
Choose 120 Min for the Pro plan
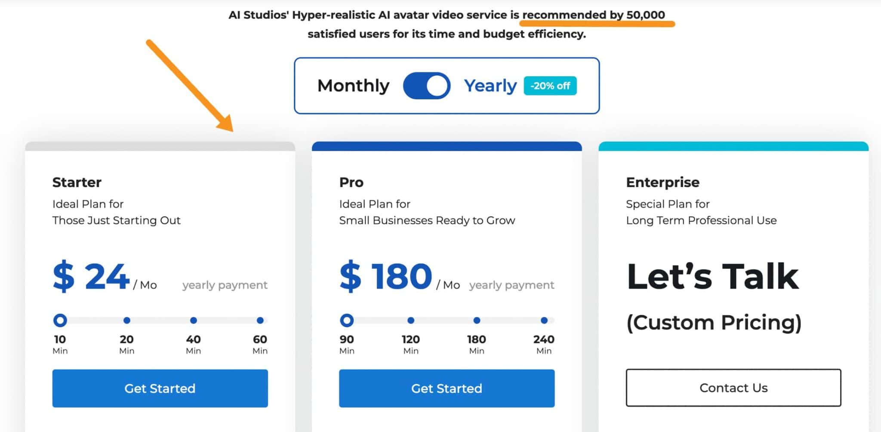pyautogui.click(x=411, y=320)
